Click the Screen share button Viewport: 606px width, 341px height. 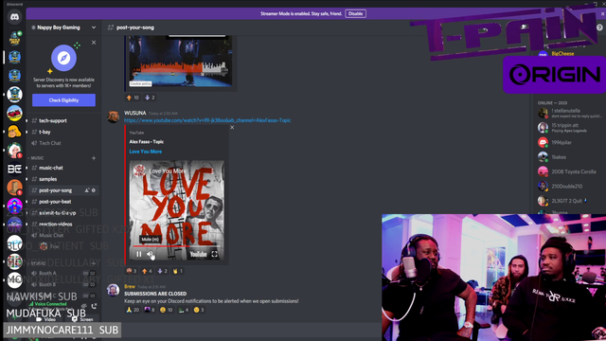click(82, 319)
